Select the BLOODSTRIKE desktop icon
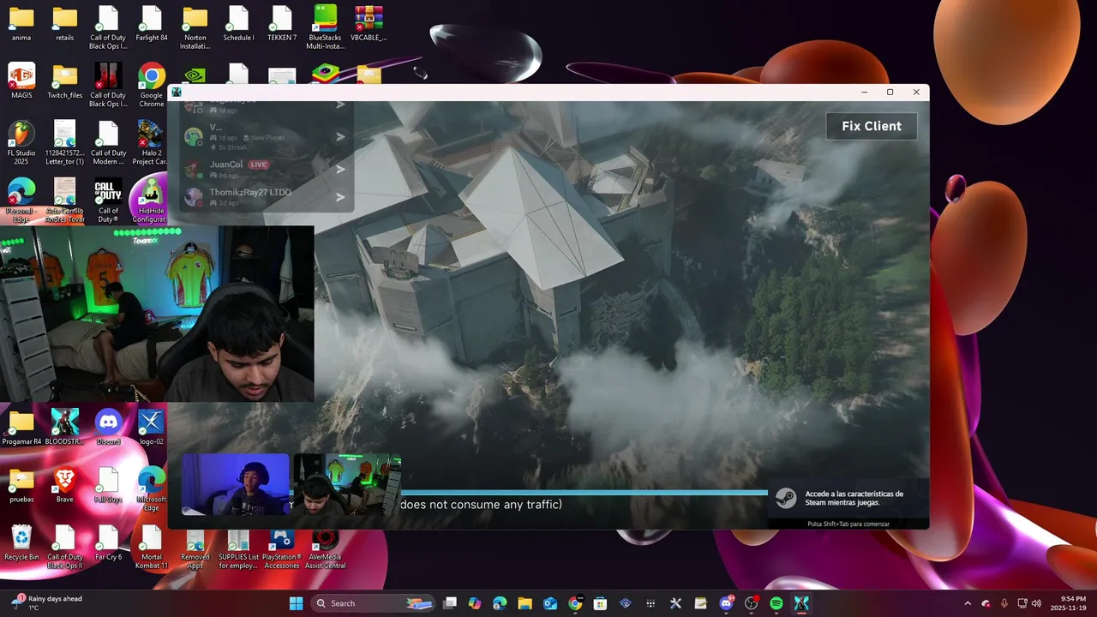The height and width of the screenshot is (617, 1097). 65,428
